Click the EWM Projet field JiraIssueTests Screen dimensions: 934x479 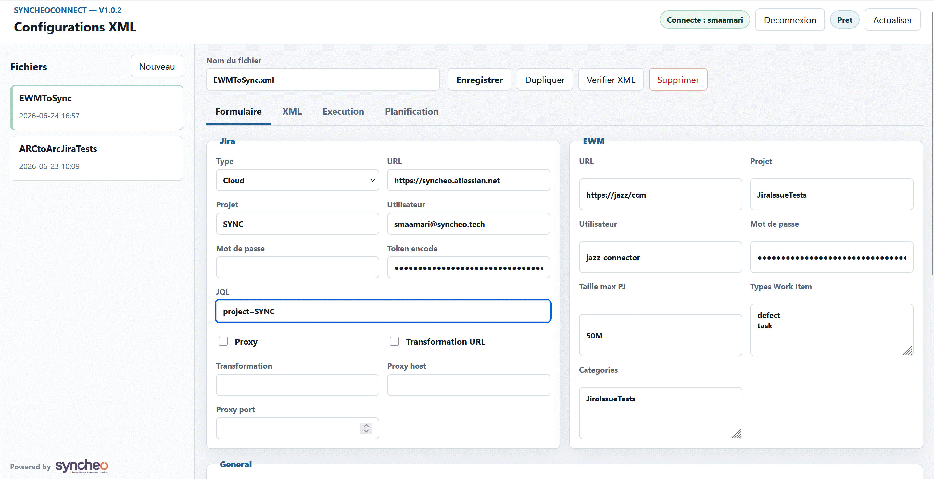pyautogui.click(x=831, y=195)
